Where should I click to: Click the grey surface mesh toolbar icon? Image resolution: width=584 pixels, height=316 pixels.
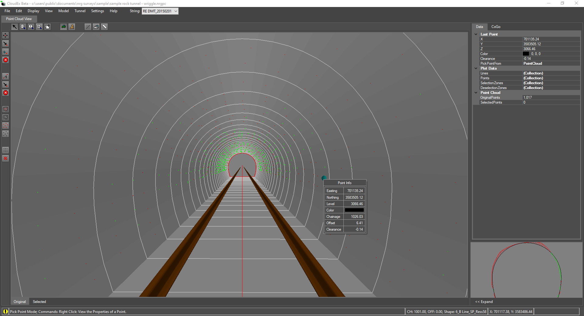96,27
